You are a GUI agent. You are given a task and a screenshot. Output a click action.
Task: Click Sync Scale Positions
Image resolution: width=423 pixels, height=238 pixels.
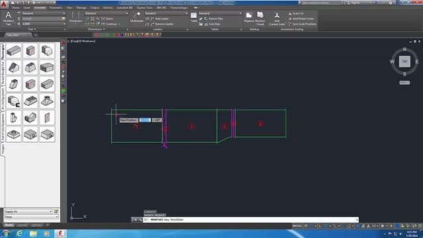pyautogui.click(x=302, y=24)
